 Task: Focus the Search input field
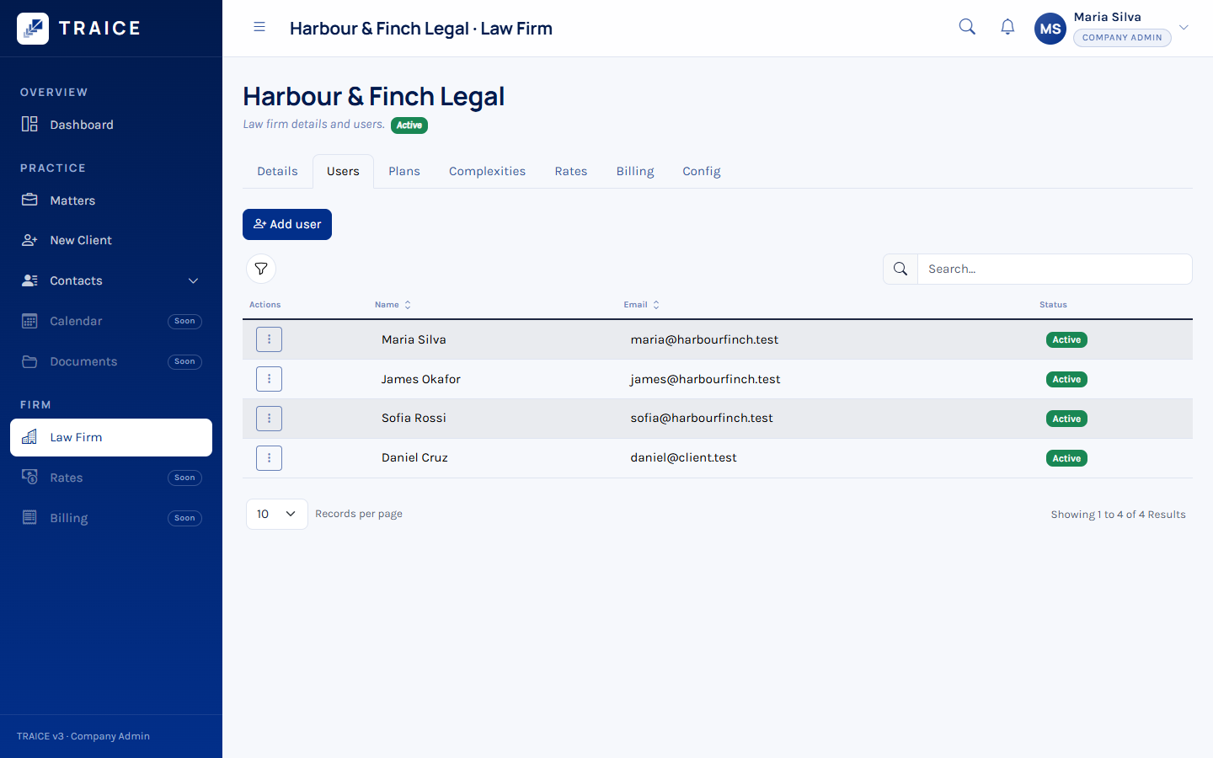tap(1055, 269)
